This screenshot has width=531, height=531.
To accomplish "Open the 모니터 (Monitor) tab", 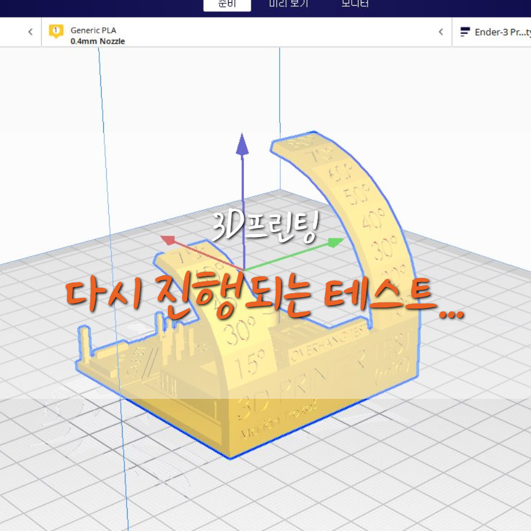I will [355, 4].
